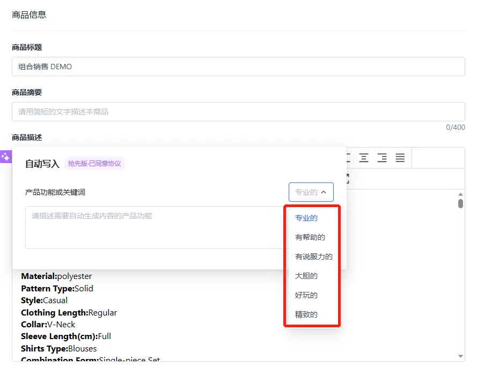Click the 商品摘要 input field
Screen dimensions: 477x374
(238, 112)
